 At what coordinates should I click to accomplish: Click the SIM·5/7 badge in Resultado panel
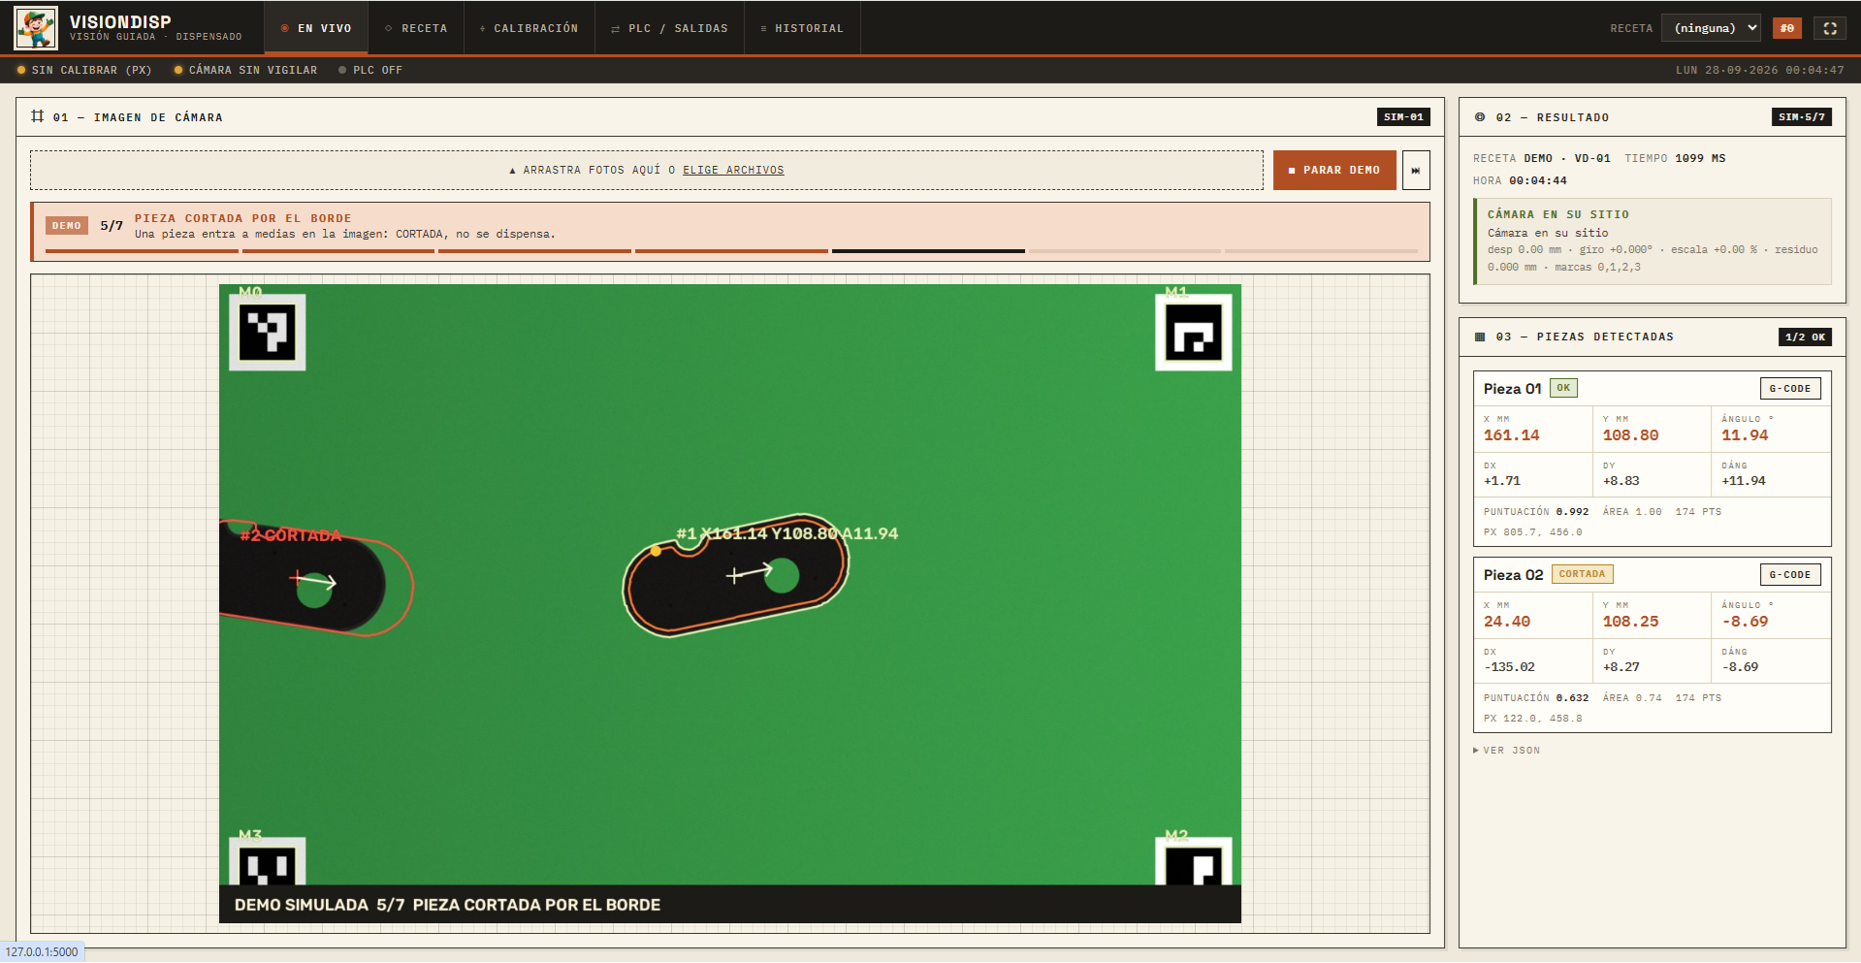coord(1802,116)
